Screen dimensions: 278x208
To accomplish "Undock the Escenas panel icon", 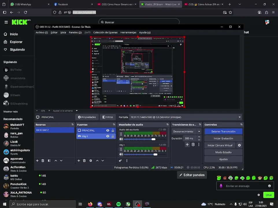I will pyautogui.click(x=73, y=125).
